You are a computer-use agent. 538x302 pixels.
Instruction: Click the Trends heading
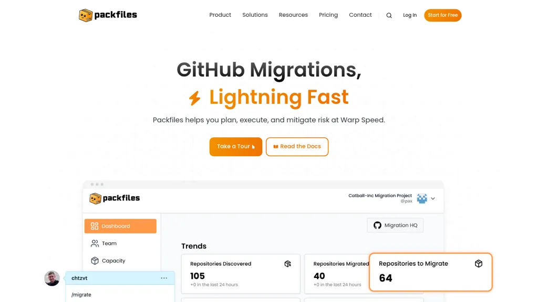tap(194, 246)
